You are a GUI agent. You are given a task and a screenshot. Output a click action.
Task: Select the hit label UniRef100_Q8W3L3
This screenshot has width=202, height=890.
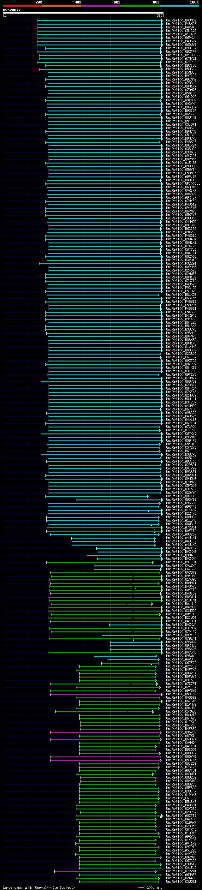(x=181, y=524)
